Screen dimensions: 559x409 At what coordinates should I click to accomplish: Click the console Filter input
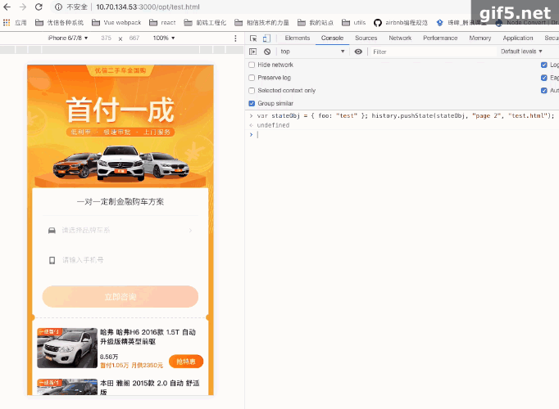433,52
